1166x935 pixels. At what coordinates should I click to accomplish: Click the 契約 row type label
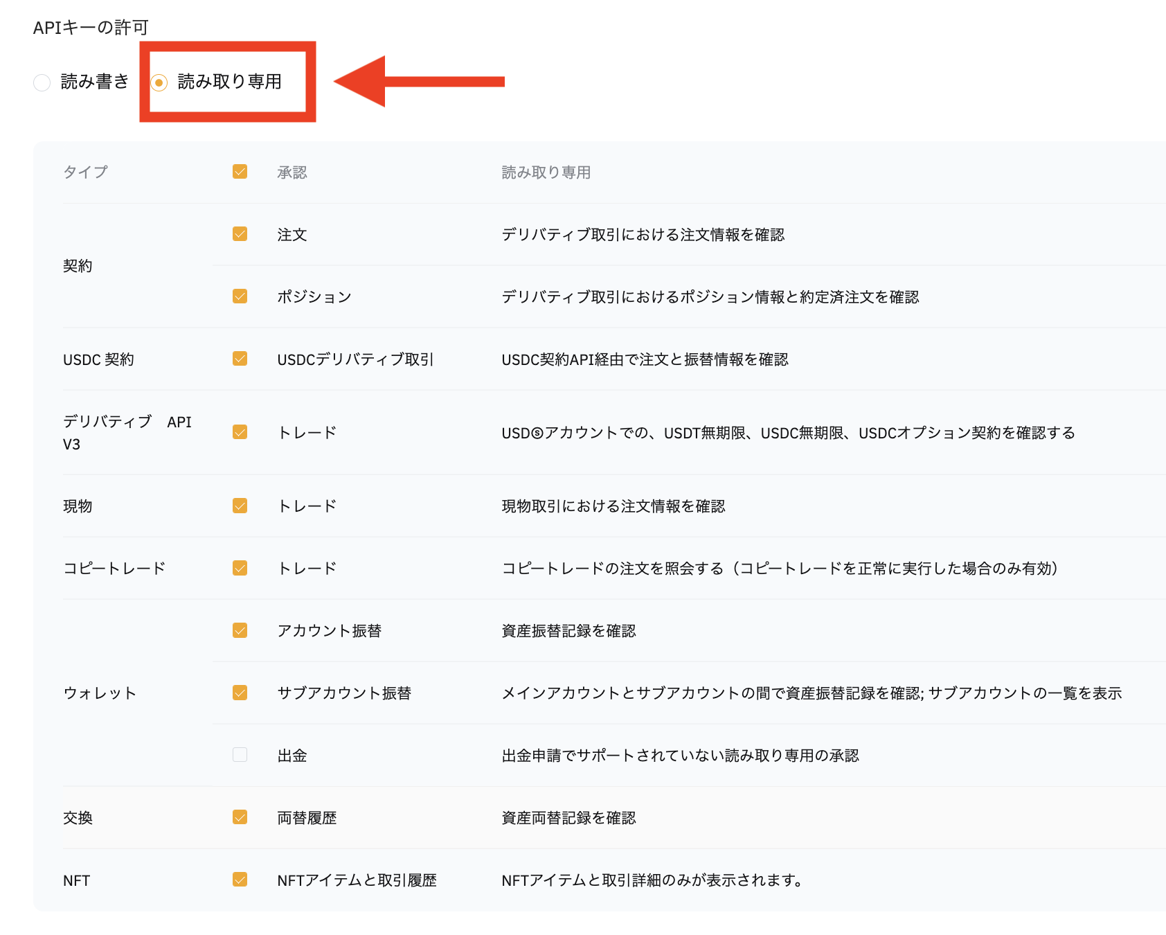(x=77, y=265)
